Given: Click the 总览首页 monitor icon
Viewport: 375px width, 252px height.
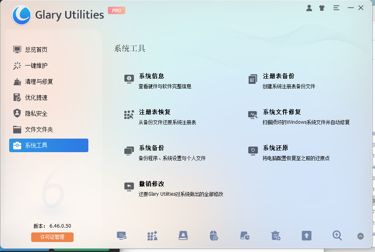Looking at the screenshot, I should (x=17, y=50).
